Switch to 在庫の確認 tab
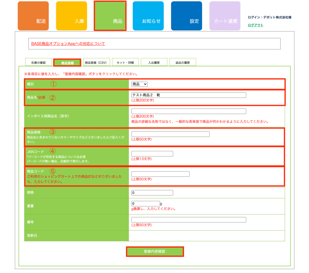This screenshot has width=309, height=273. pos(38,63)
